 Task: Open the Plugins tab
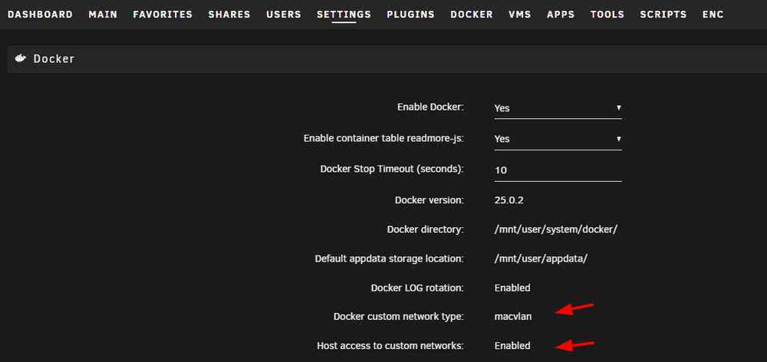coord(411,15)
